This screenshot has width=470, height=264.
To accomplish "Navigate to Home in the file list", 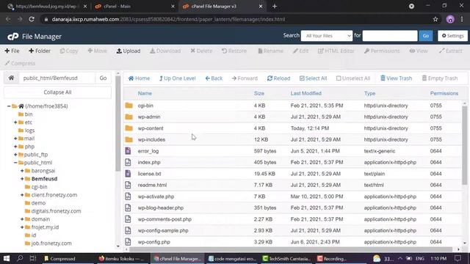I will click(139, 78).
